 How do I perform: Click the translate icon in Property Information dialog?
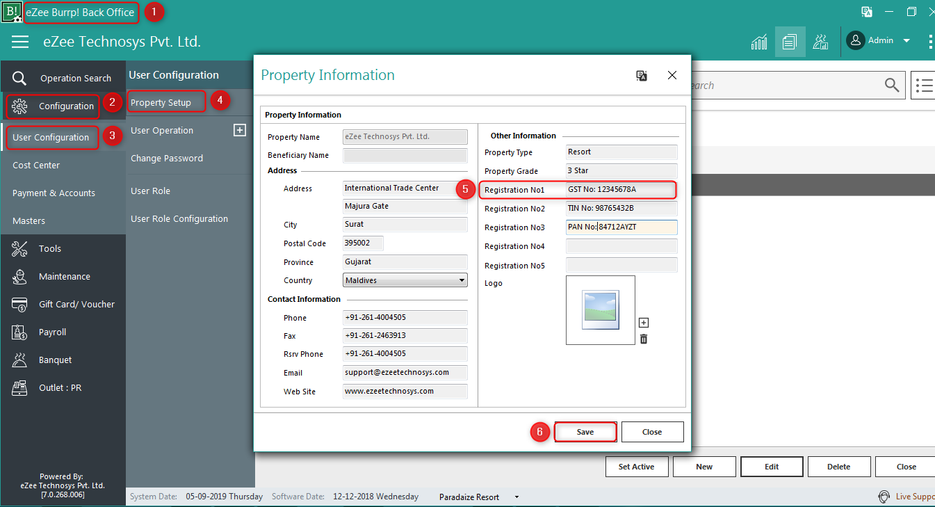tap(642, 76)
